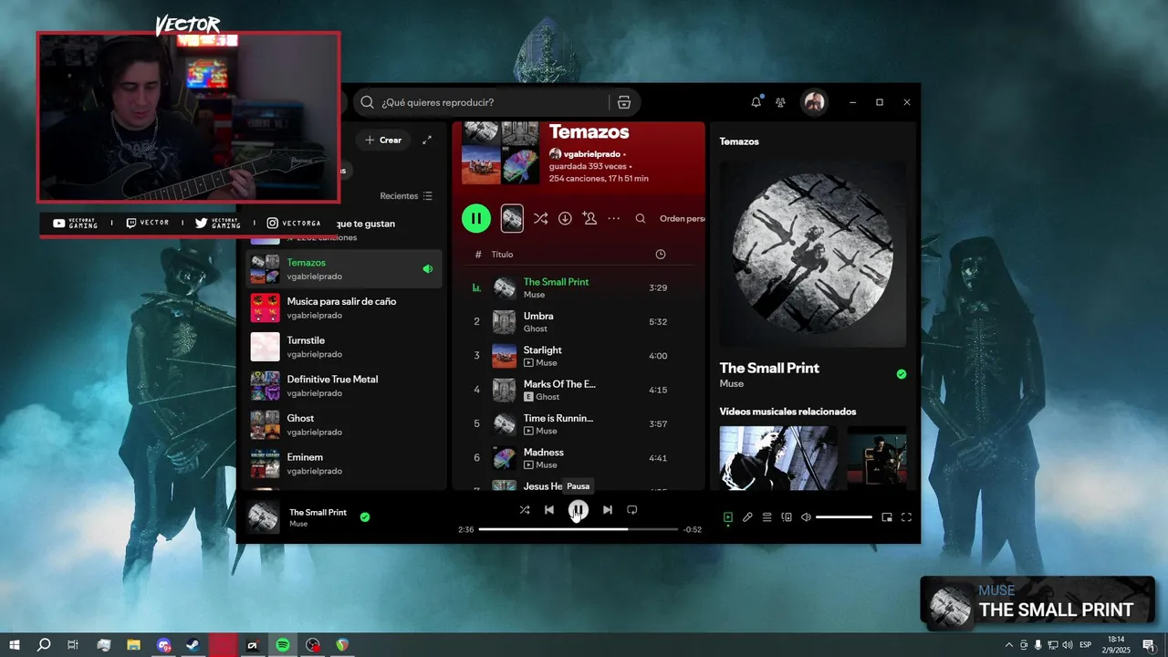
Task: Click the Título column header
Action: [x=502, y=255]
